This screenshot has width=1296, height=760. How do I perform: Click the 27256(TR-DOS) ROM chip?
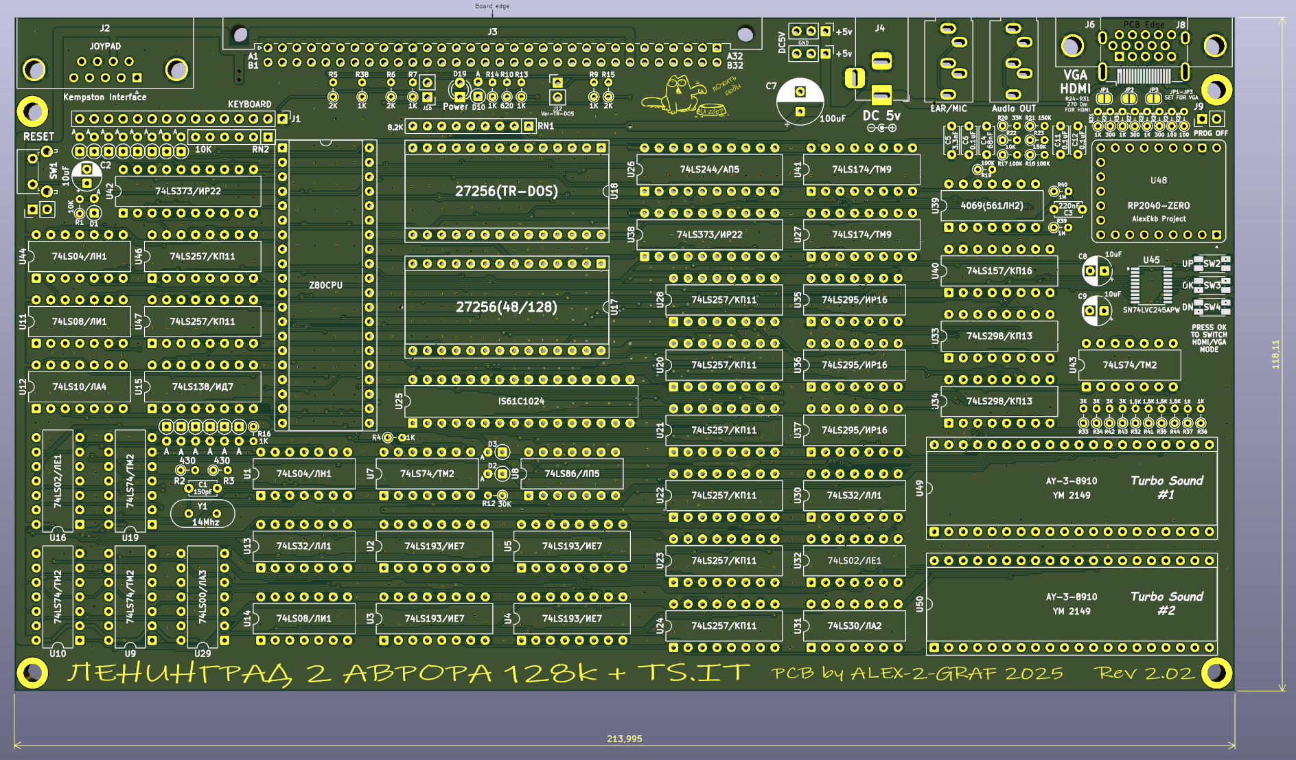click(506, 191)
